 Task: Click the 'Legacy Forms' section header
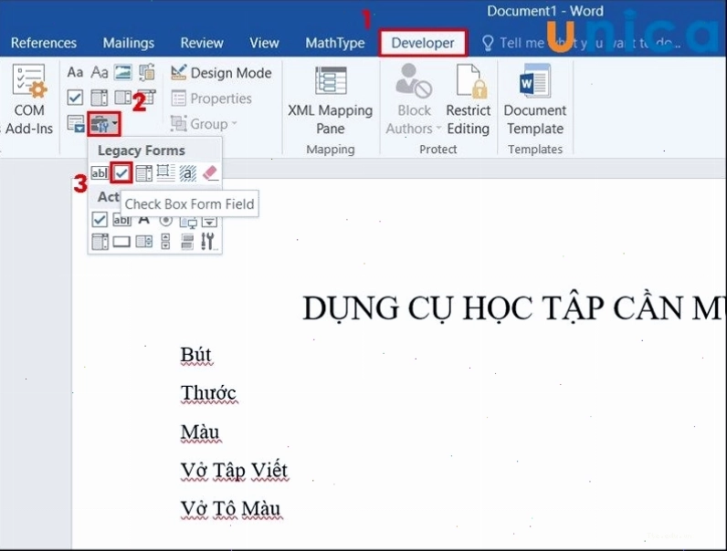142,151
